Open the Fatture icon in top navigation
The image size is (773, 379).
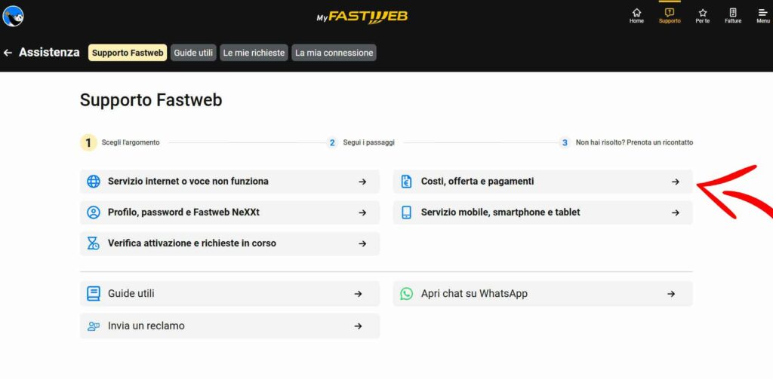coord(733,16)
